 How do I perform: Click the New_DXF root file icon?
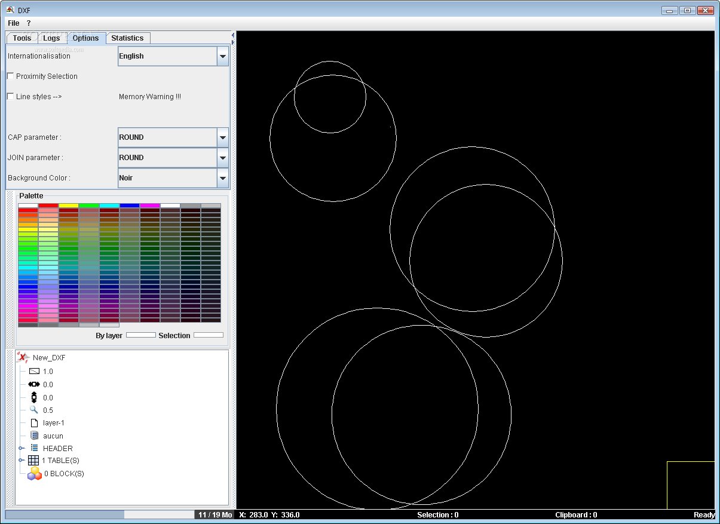tap(23, 357)
